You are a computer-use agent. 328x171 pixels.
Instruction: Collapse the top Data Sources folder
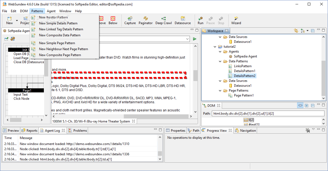click(220, 37)
